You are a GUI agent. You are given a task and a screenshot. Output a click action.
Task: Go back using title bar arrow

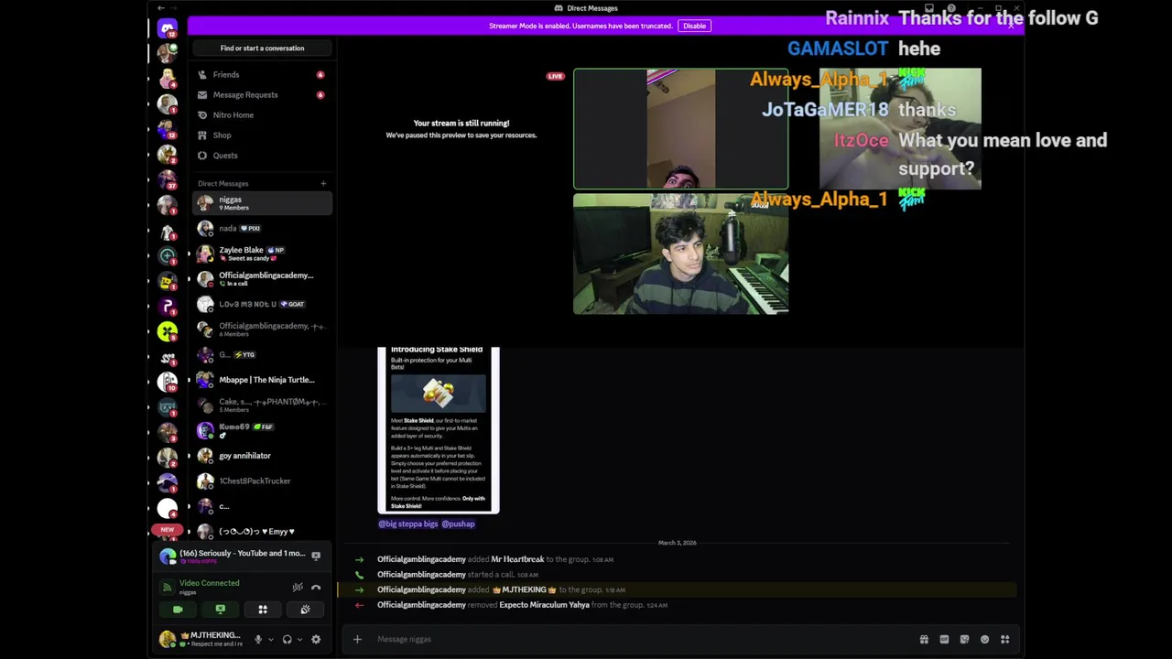point(161,8)
